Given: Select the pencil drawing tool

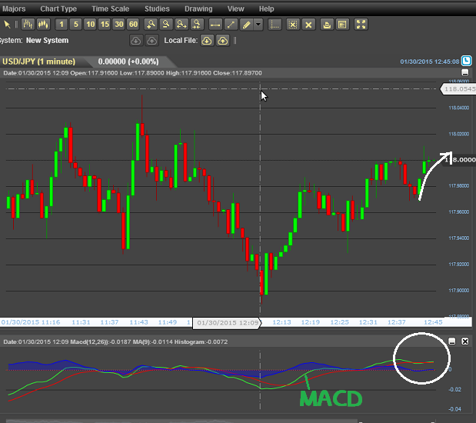Looking at the screenshot, I should [246, 25].
